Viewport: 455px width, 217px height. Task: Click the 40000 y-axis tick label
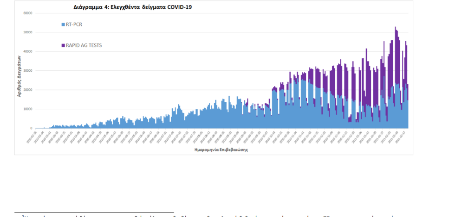(x=27, y=51)
